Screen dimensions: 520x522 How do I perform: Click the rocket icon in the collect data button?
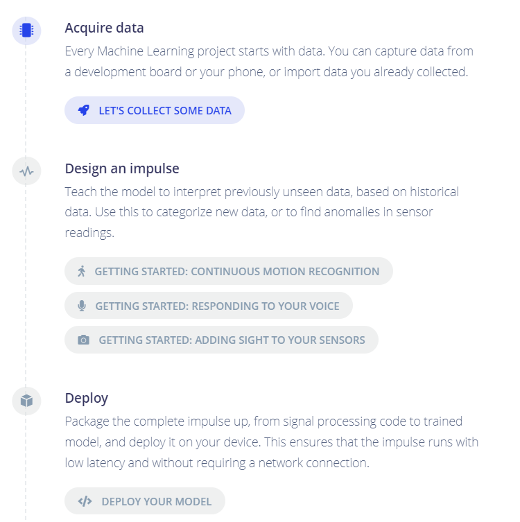coord(84,110)
